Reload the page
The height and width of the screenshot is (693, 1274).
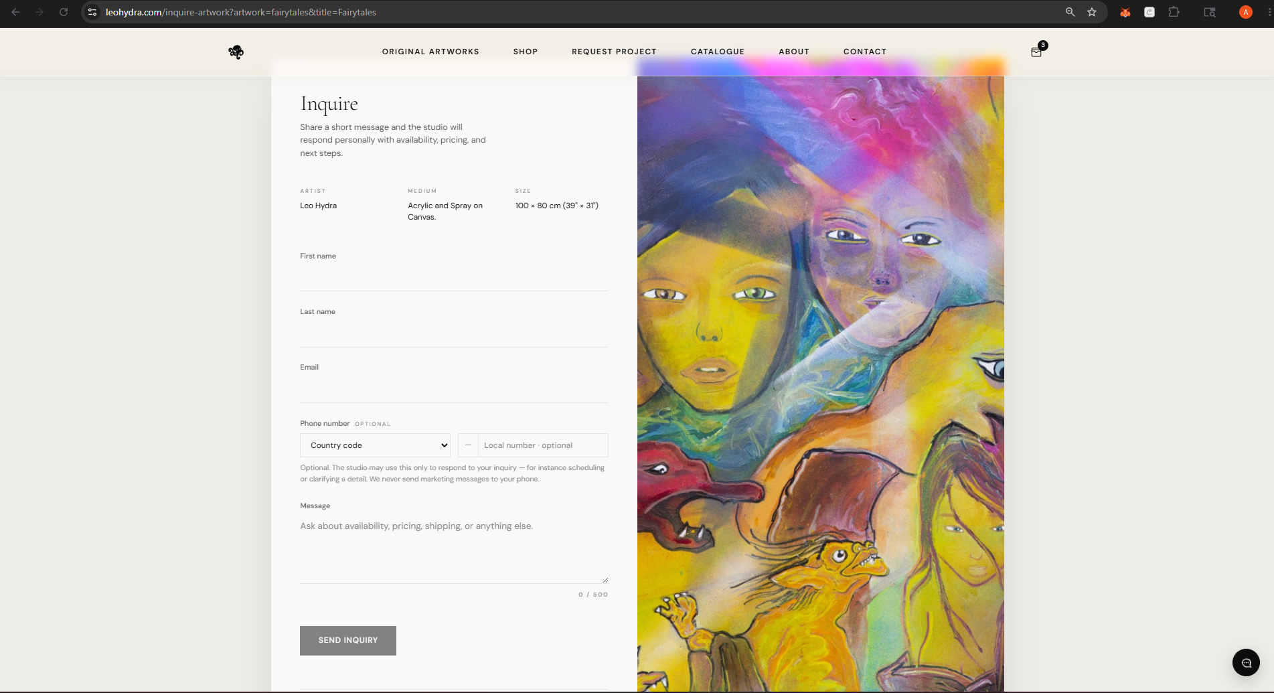point(64,12)
